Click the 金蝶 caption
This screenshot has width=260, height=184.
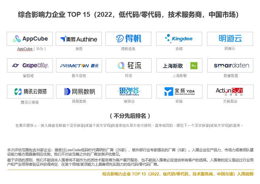(179, 49)
